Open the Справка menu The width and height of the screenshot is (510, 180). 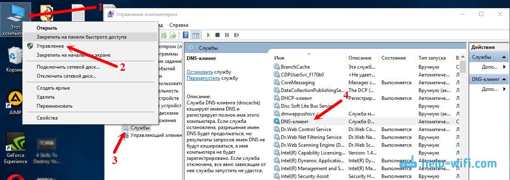pyautogui.click(x=179, y=25)
